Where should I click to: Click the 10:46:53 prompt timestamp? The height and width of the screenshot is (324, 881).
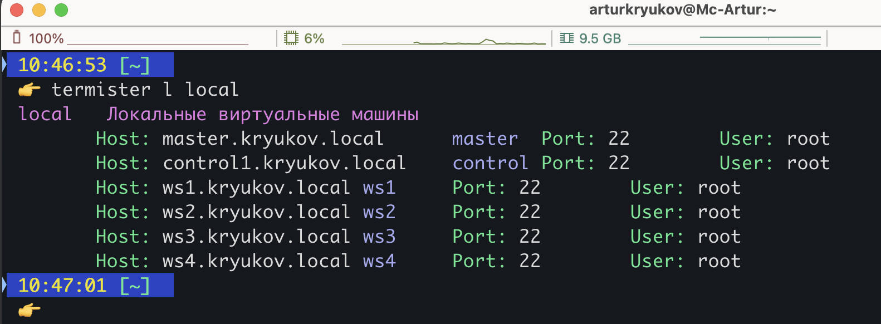62,65
